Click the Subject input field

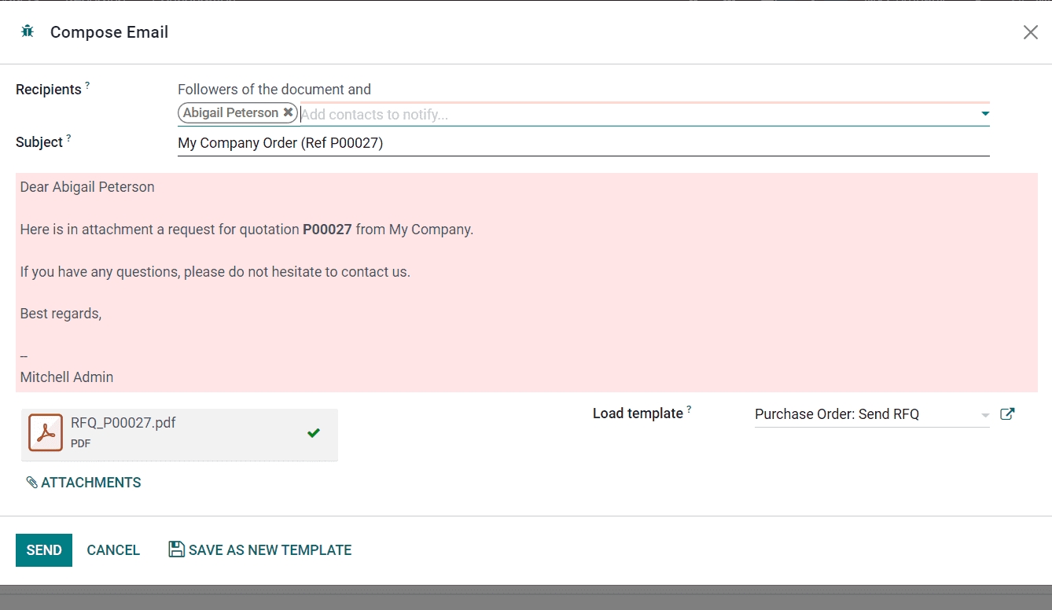click(x=582, y=143)
